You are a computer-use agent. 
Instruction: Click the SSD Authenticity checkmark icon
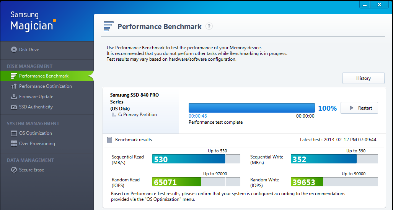14,107
